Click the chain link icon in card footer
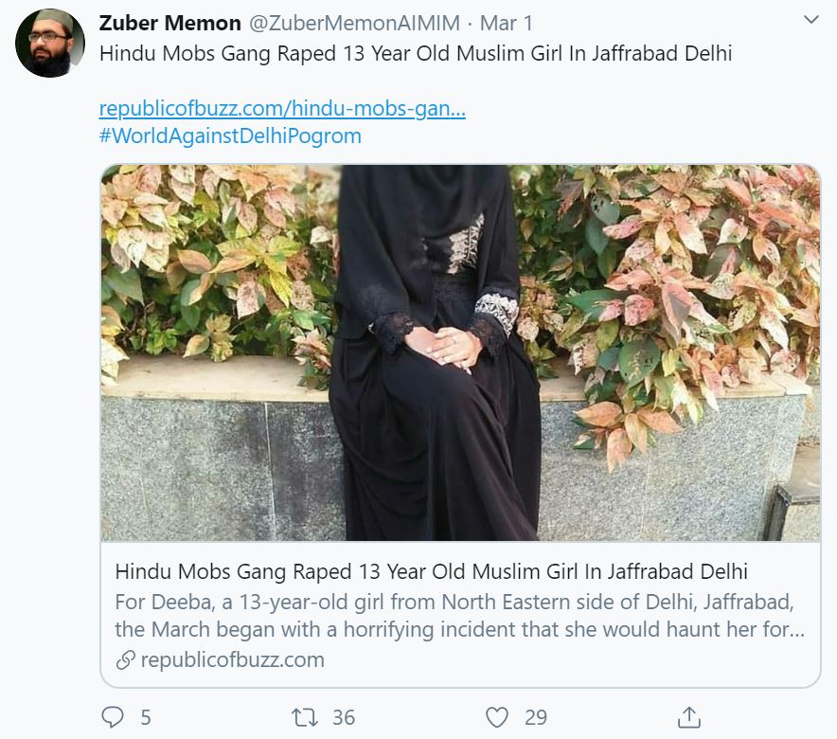 tap(124, 660)
